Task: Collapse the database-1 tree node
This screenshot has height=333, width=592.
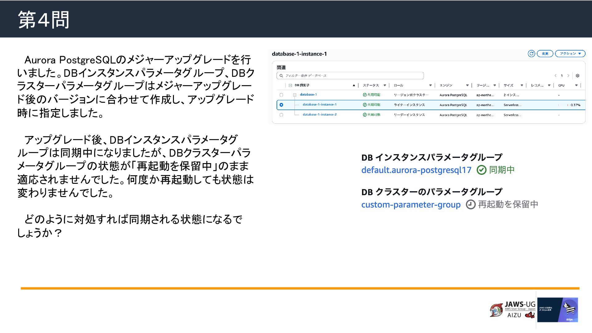Action: pyautogui.click(x=294, y=95)
